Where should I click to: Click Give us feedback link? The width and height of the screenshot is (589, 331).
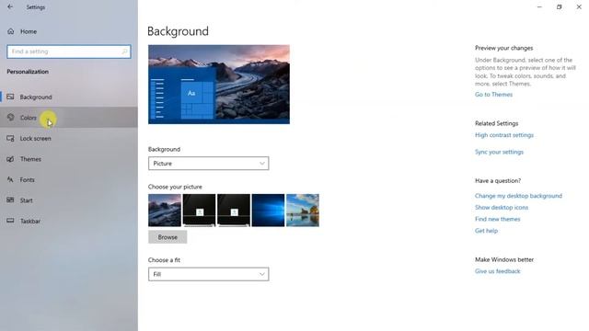coord(497,271)
